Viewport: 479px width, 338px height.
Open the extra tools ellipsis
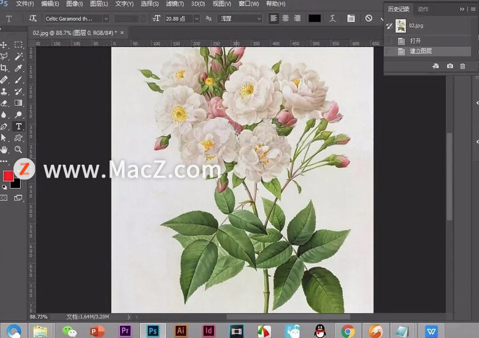point(4,161)
